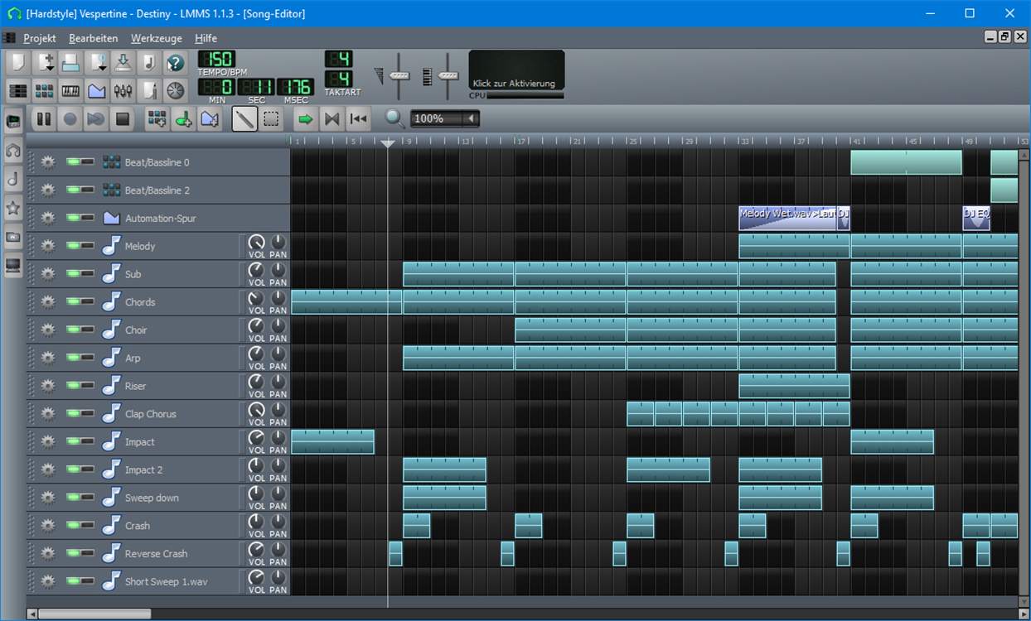Record while playing the song

tap(96, 119)
